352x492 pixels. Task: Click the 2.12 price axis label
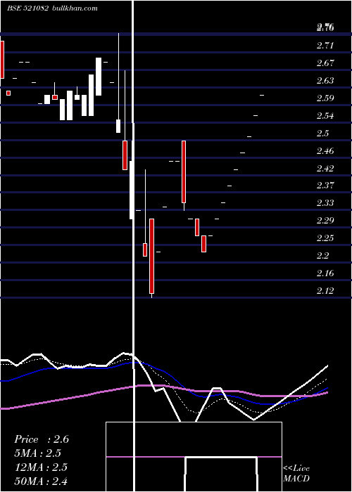click(325, 291)
